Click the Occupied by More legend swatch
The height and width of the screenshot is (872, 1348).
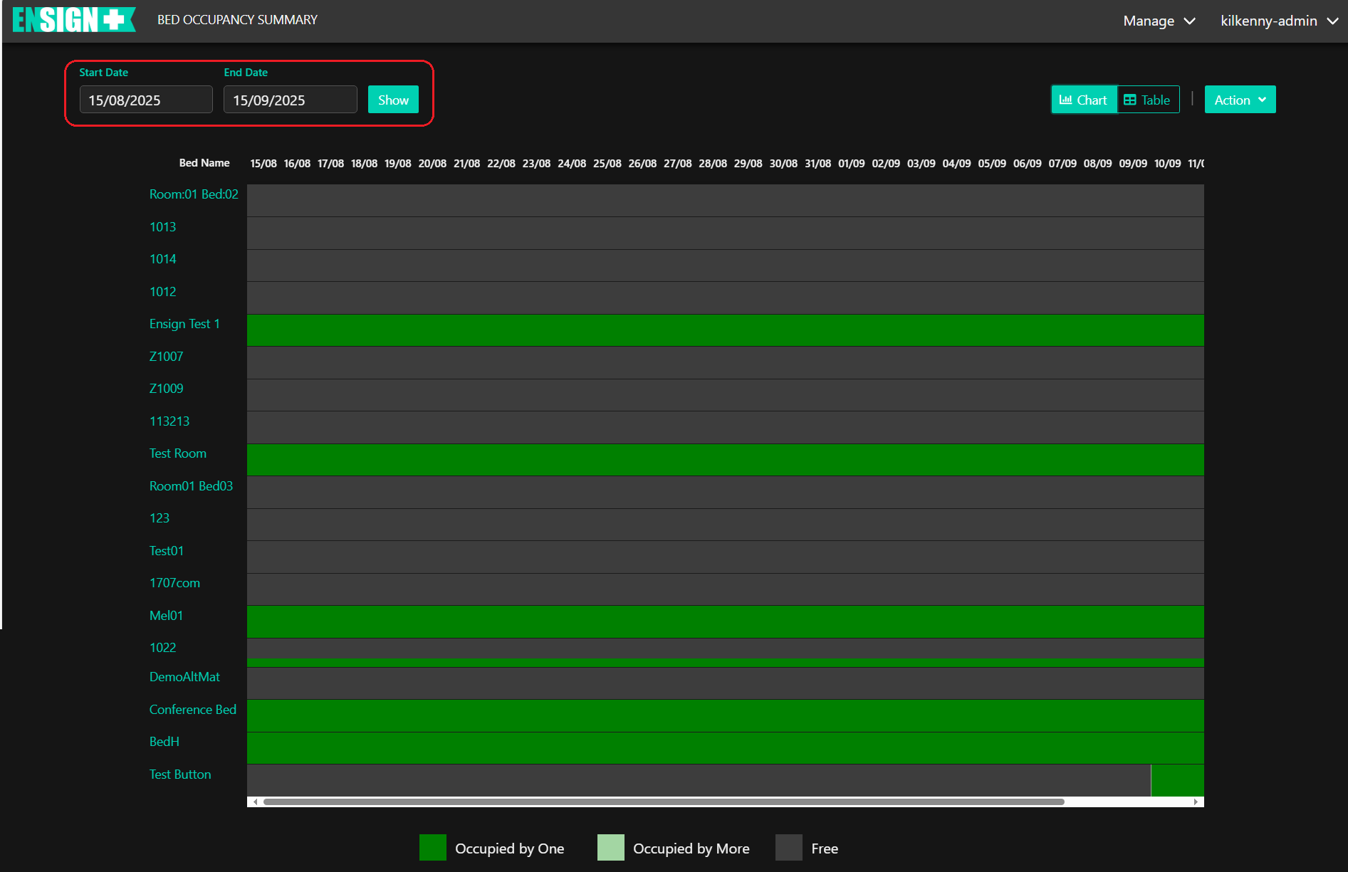coord(610,848)
